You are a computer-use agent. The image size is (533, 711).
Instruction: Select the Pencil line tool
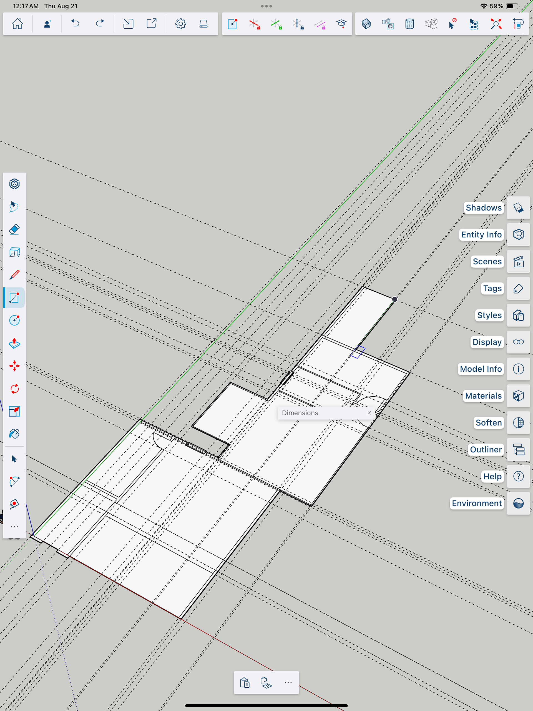(x=14, y=275)
